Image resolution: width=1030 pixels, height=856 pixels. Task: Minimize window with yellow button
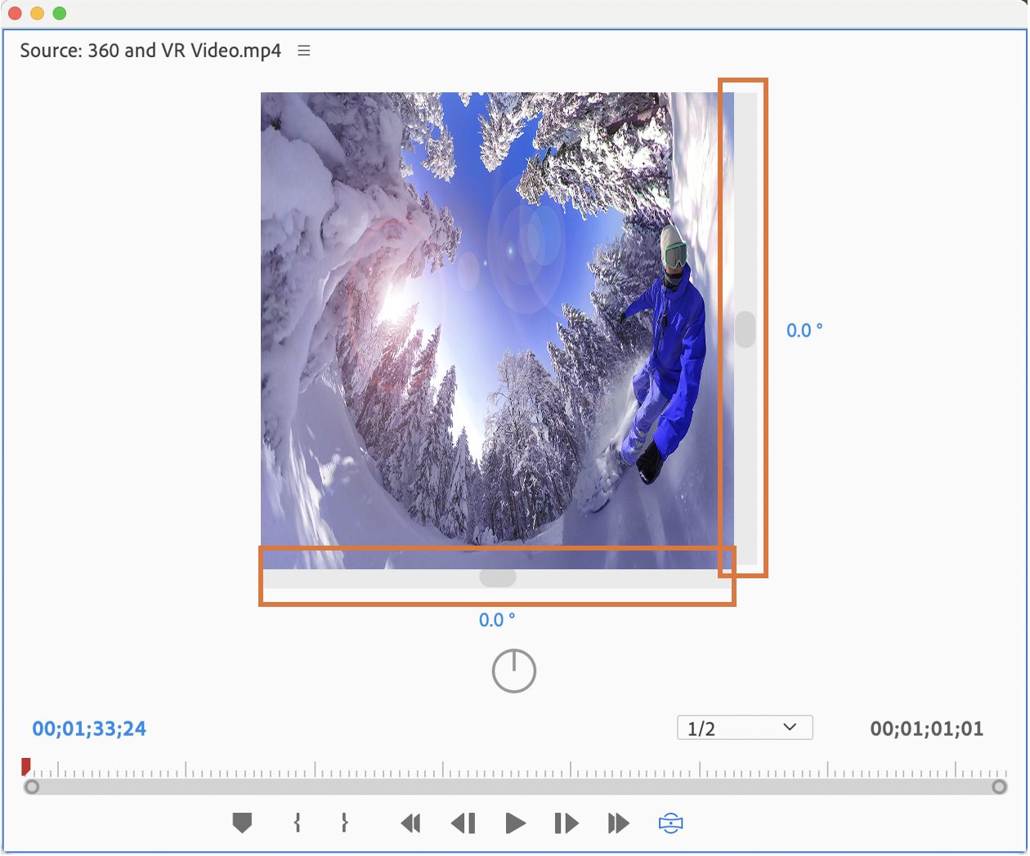(37, 13)
